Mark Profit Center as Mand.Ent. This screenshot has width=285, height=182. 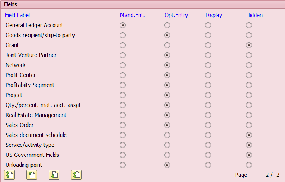123,75
